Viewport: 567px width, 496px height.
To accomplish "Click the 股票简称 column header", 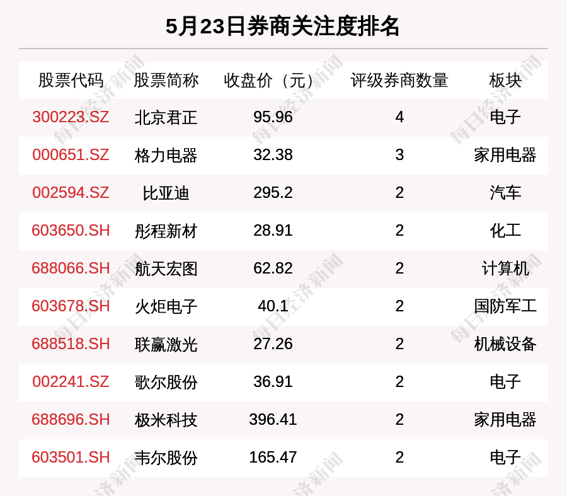I will [166, 80].
